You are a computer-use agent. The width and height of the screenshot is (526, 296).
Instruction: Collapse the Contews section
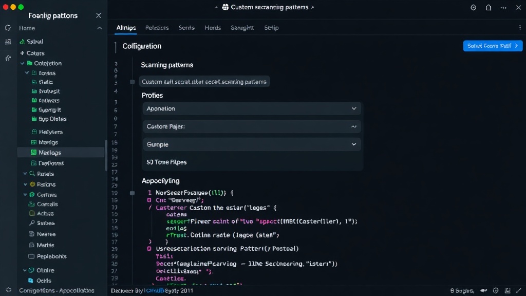25,194
